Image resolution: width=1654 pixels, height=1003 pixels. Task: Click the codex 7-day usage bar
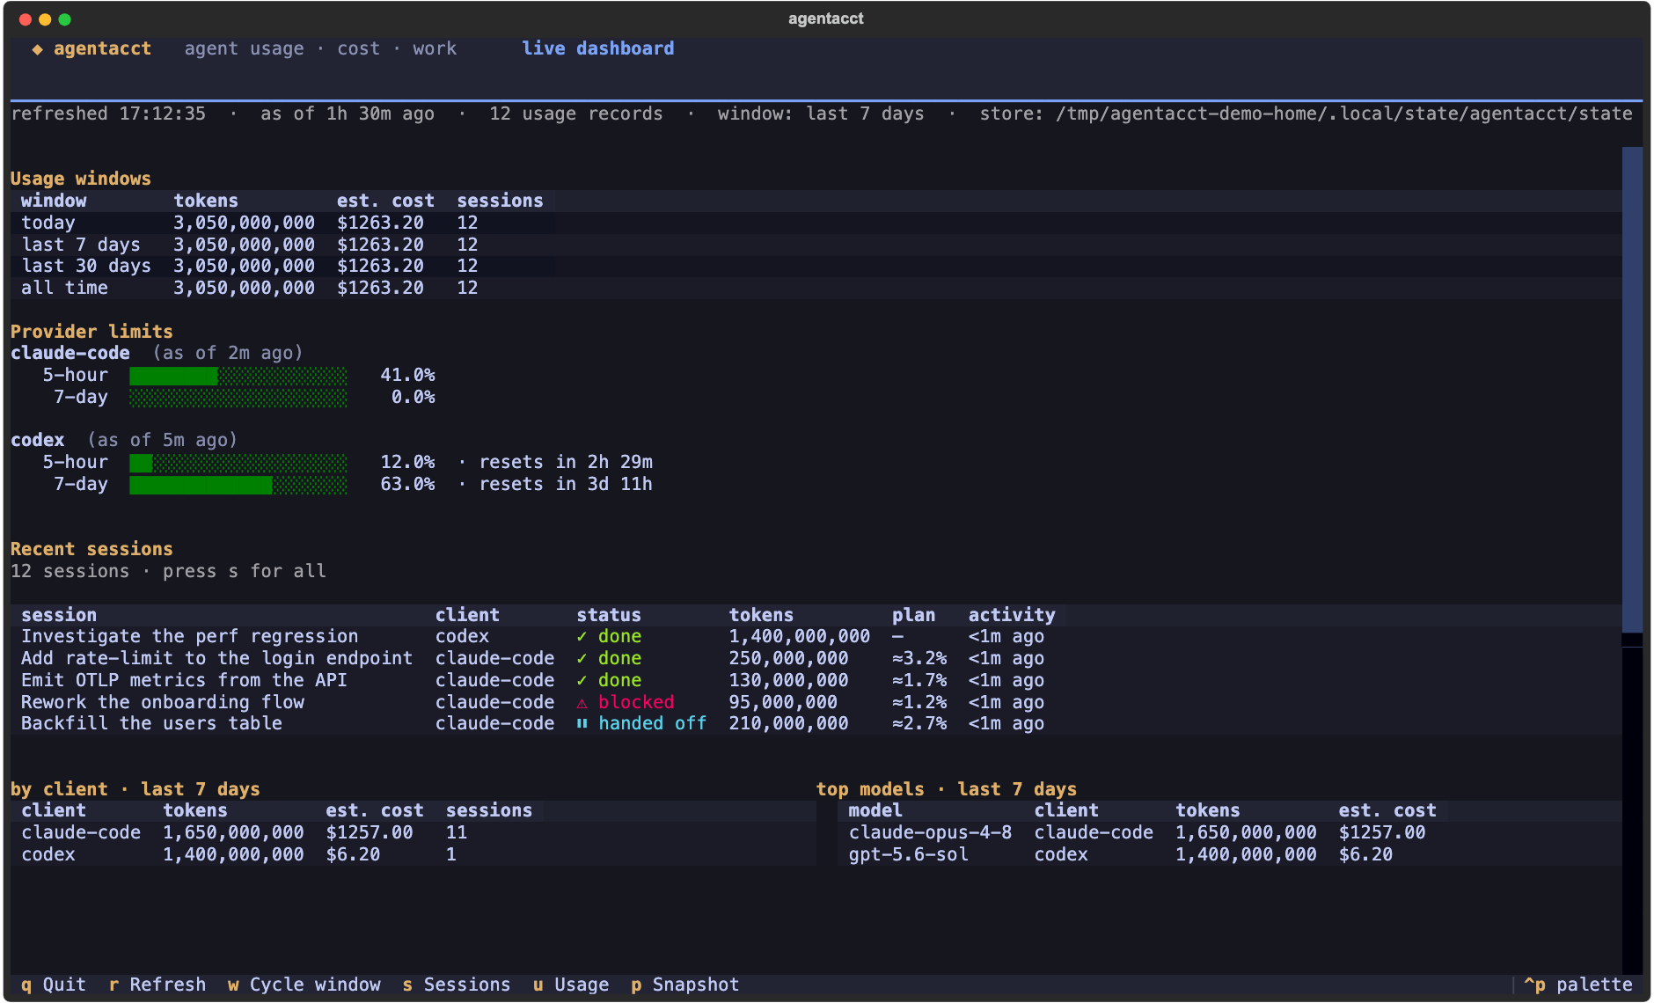[238, 485]
